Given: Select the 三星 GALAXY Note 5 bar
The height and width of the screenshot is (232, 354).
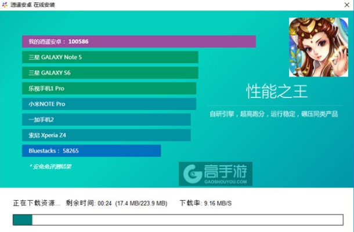Looking at the screenshot, I should point(110,57).
